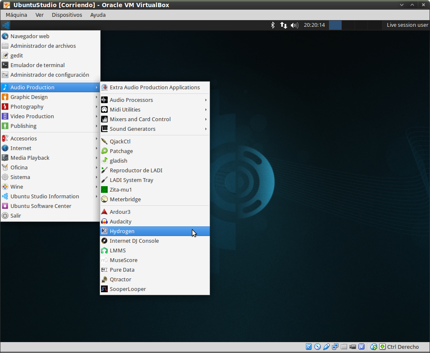430x353 pixels.
Task: Click the Audacity headphones icon
Action: [x=104, y=221]
